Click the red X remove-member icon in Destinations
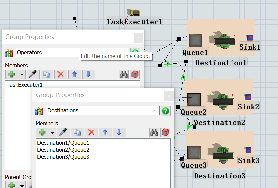This screenshot has height=188, width=278. click(x=91, y=132)
